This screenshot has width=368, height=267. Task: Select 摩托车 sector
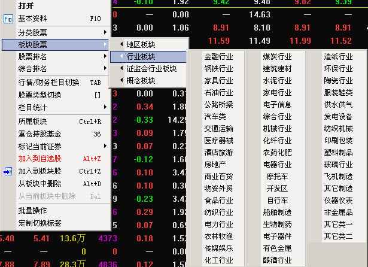point(277,177)
